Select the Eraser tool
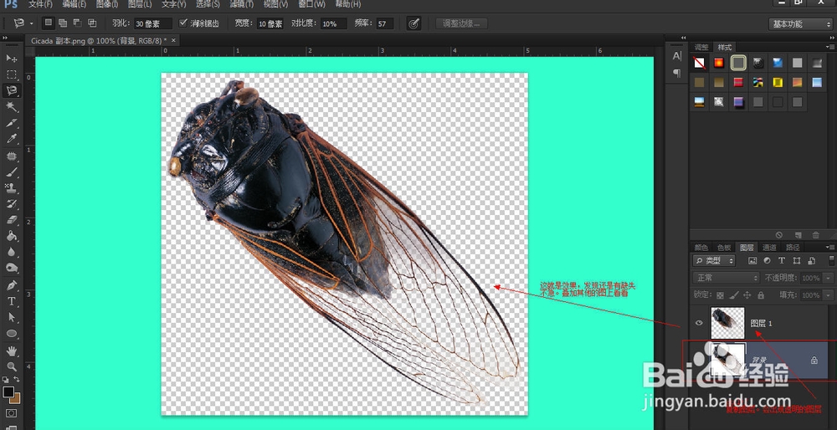The image size is (837, 430). (11, 220)
